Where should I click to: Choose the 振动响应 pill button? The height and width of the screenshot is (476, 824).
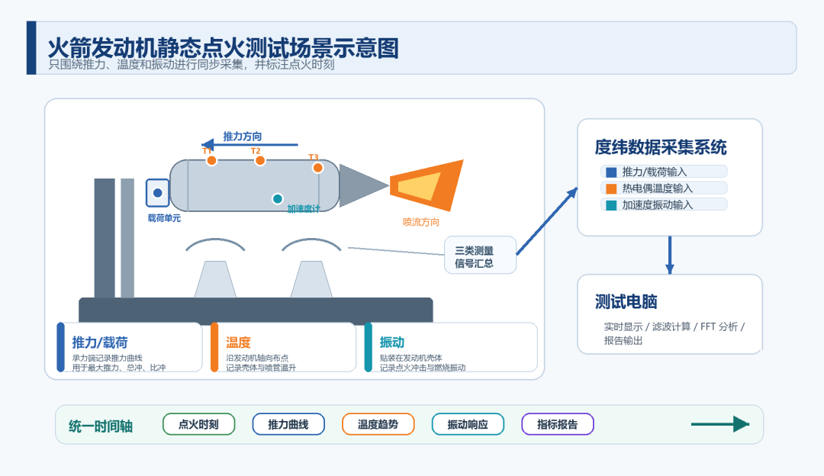coord(468,424)
